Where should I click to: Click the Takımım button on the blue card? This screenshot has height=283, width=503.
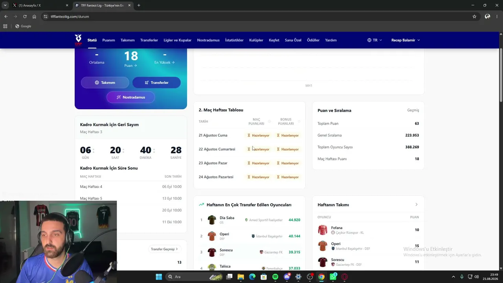point(105,83)
